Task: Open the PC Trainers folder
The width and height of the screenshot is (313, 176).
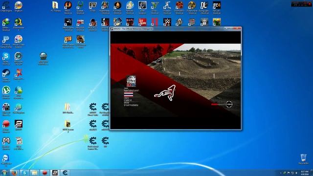Action: [55, 6]
